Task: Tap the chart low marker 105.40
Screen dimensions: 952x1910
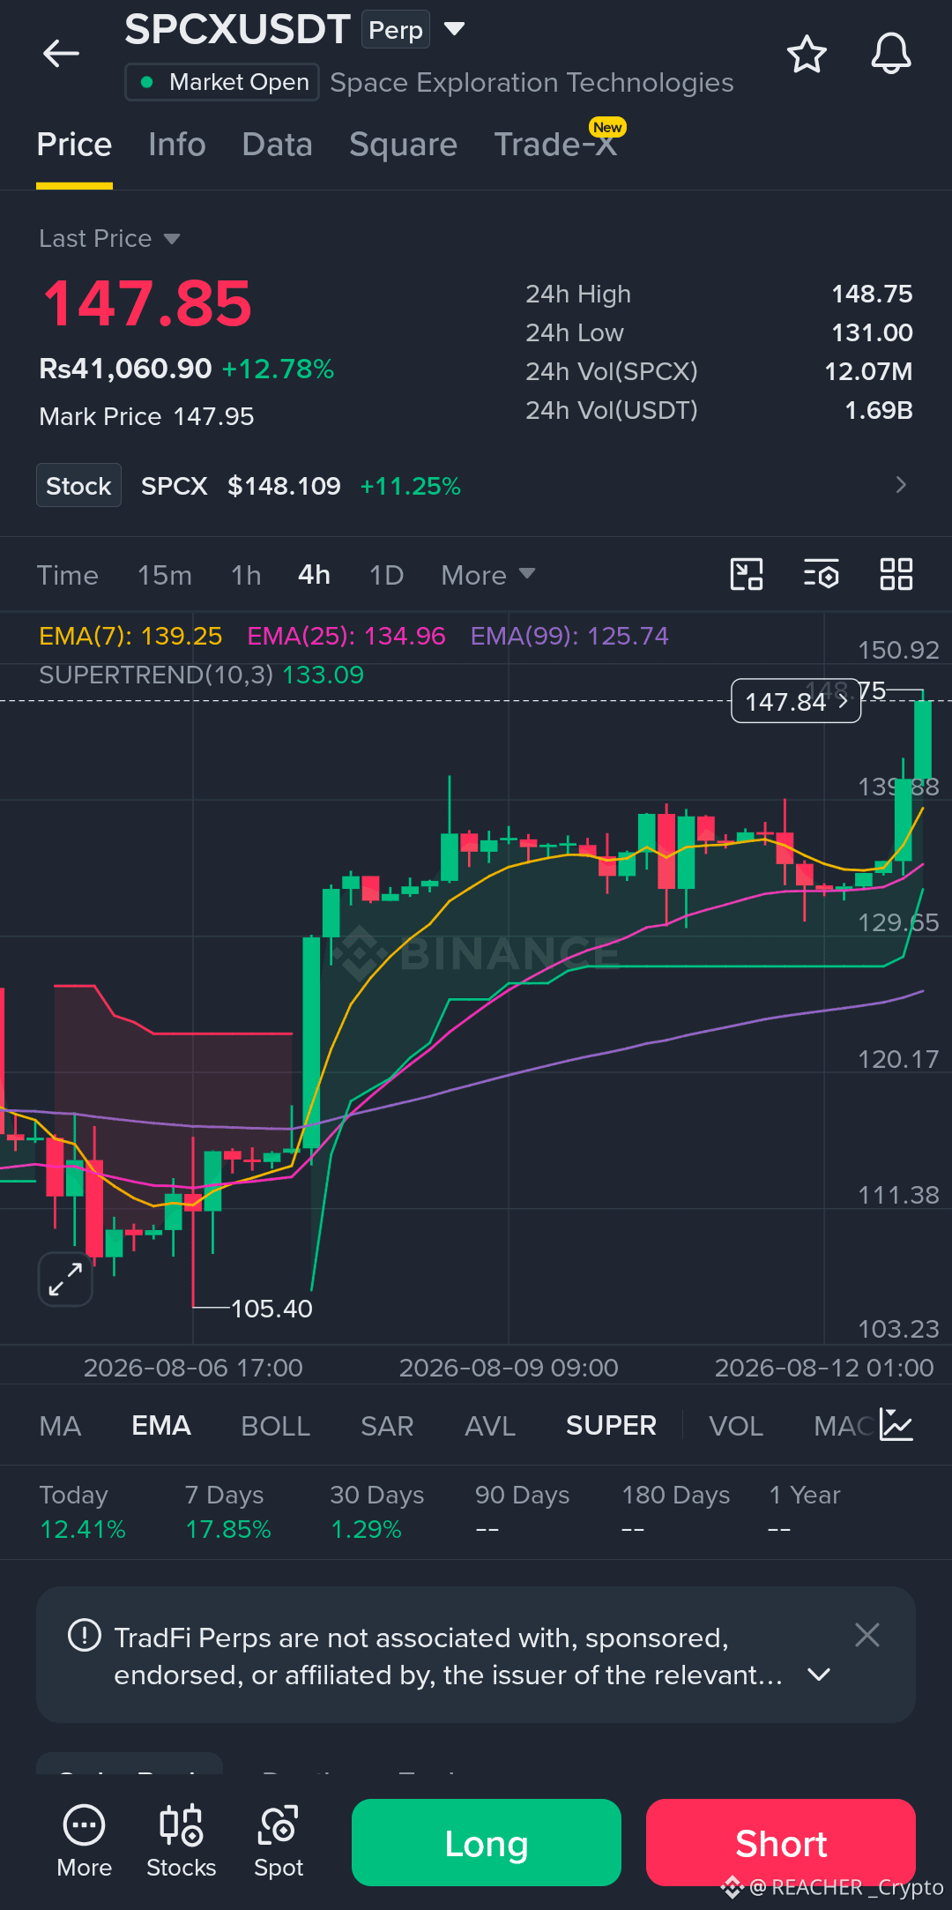Action: click(271, 1309)
